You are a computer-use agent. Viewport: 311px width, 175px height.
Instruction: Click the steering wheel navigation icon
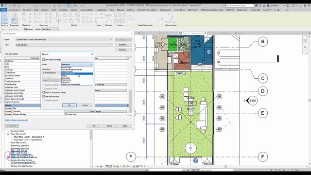pyautogui.click(x=305, y=41)
